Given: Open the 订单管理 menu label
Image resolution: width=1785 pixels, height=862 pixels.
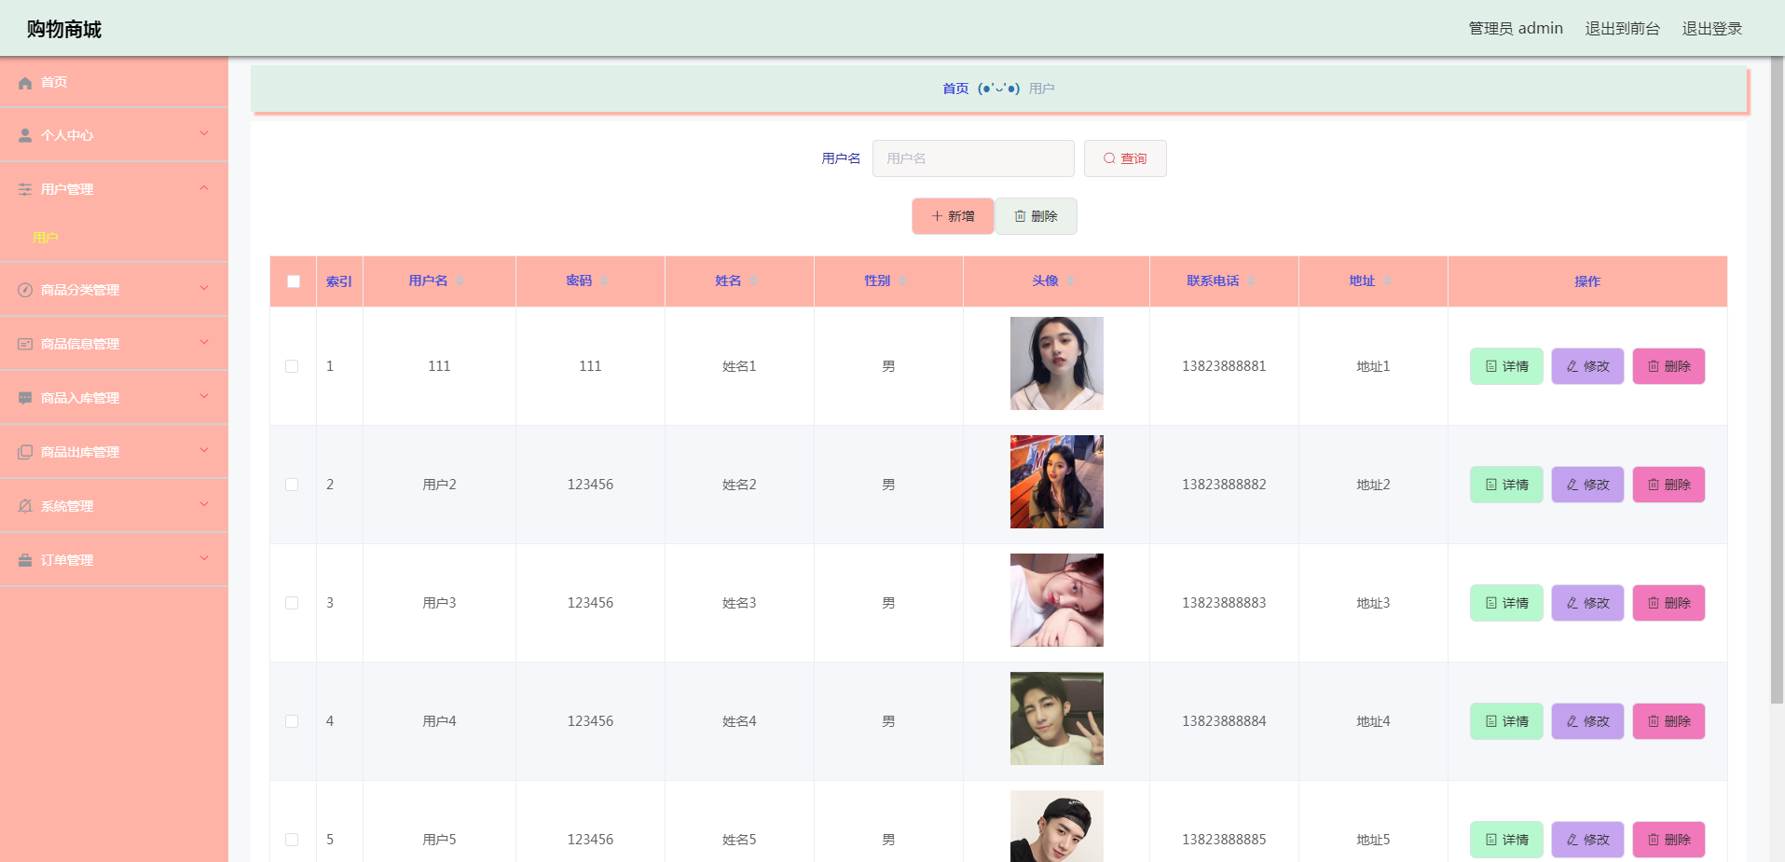Looking at the screenshot, I should [67, 561].
